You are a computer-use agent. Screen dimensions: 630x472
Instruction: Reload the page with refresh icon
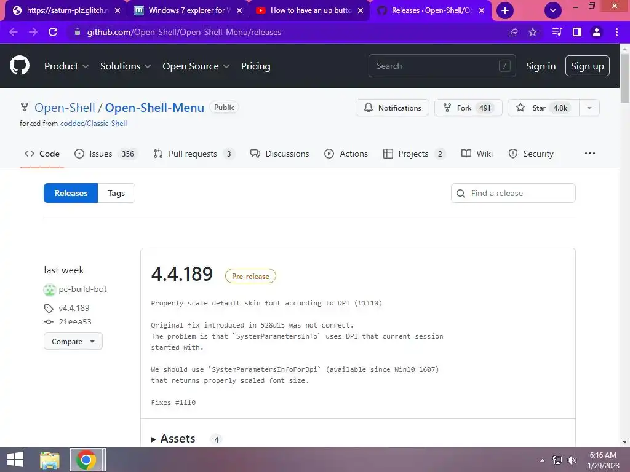tap(53, 32)
